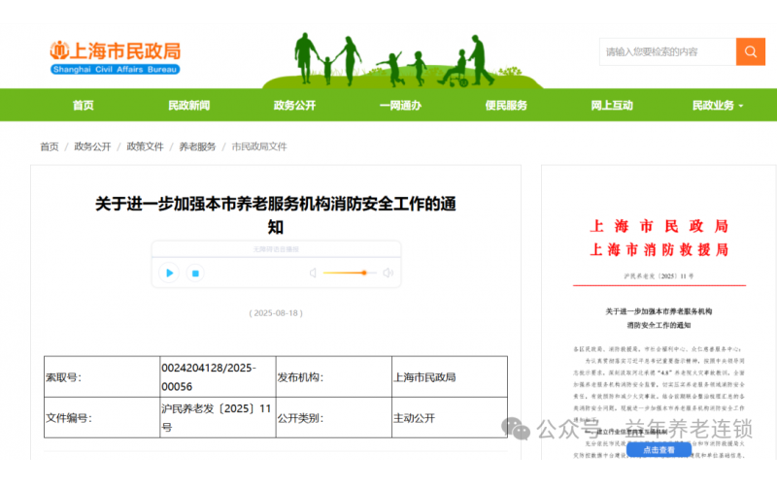
Task: Go to 政务公开 in the breadcrumb
Action: click(92, 146)
